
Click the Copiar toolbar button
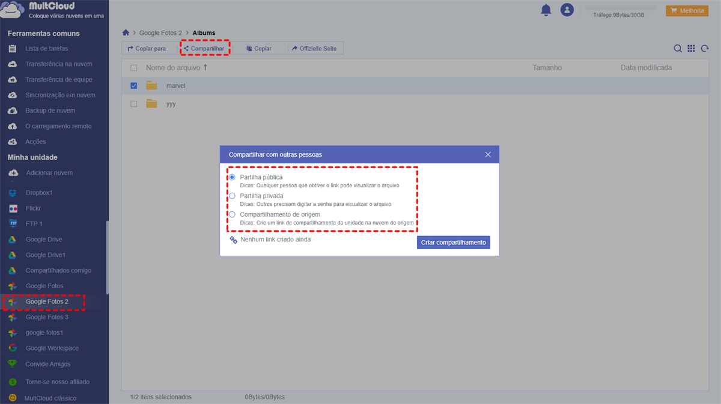[259, 49]
